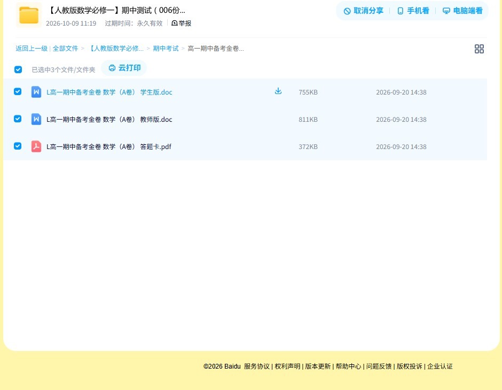Download the 学生版.doc file
This screenshot has height=390, width=502.
[278, 91]
